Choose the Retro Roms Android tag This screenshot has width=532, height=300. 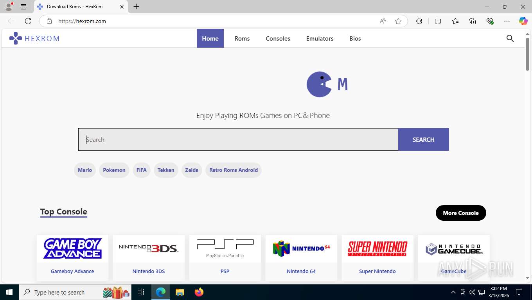pos(234,170)
